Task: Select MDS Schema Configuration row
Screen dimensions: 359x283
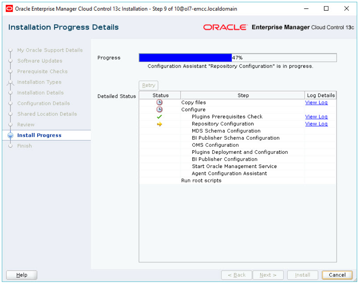Action: point(238,131)
